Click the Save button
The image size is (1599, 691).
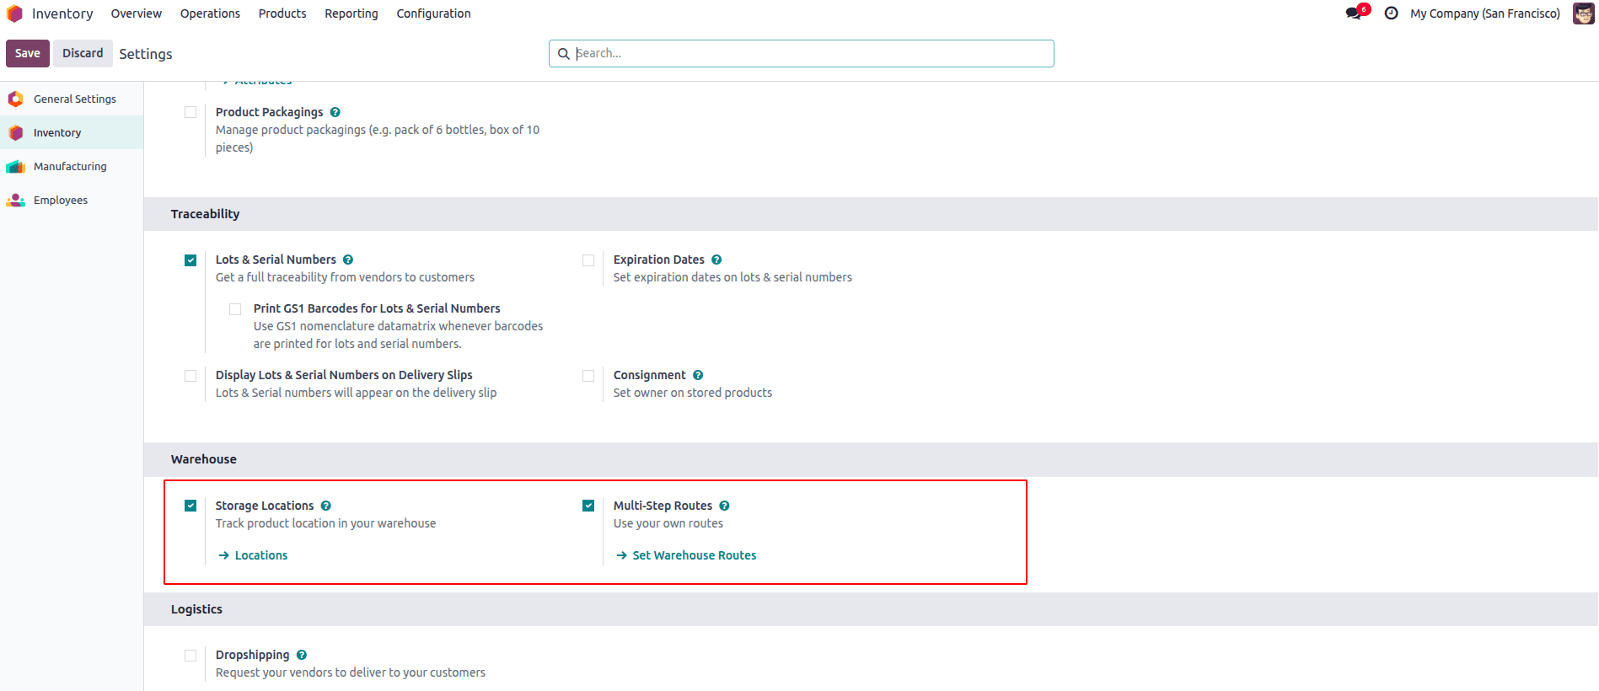28,53
